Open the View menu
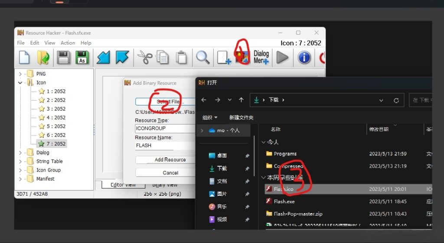 point(50,43)
